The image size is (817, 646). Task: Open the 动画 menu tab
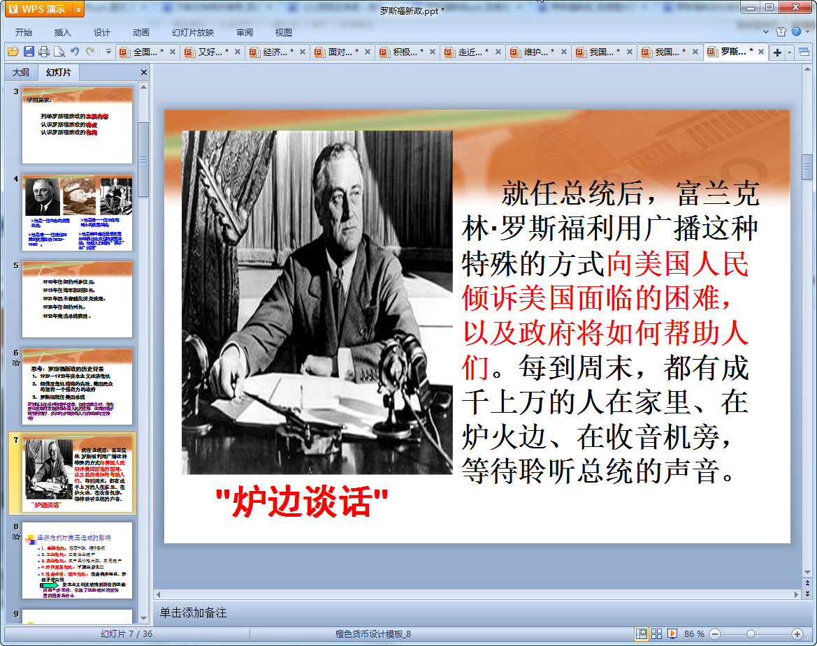coord(140,32)
